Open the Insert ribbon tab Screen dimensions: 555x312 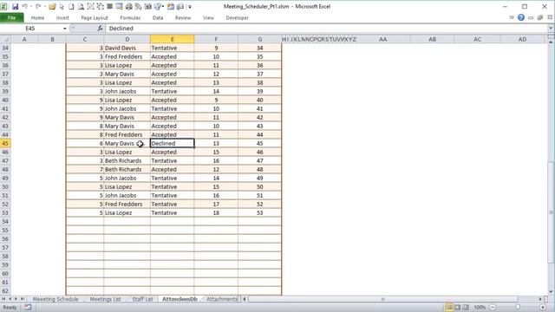(62, 17)
